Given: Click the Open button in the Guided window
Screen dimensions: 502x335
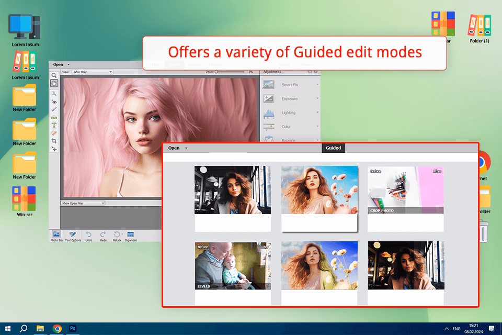Looking at the screenshot, I should click(174, 148).
